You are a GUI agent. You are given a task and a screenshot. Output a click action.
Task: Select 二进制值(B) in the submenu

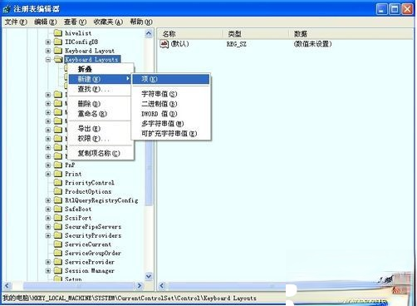[171, 104]
